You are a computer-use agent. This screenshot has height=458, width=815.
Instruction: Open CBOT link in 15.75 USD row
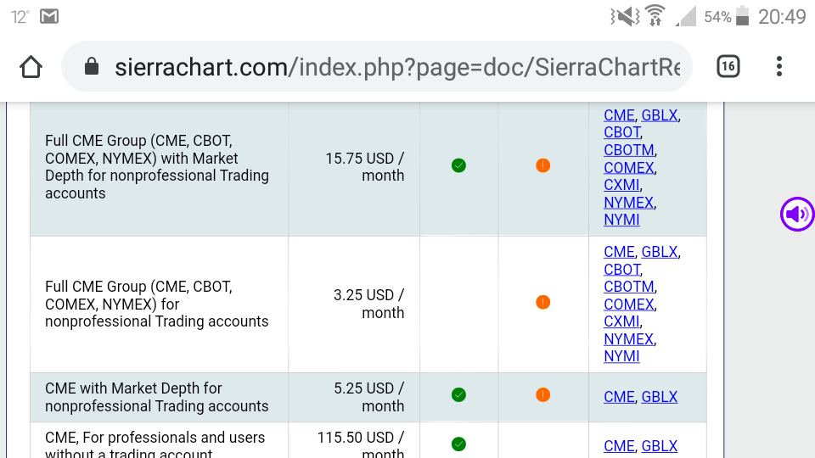pyautogui.click(x=621, y=132)
